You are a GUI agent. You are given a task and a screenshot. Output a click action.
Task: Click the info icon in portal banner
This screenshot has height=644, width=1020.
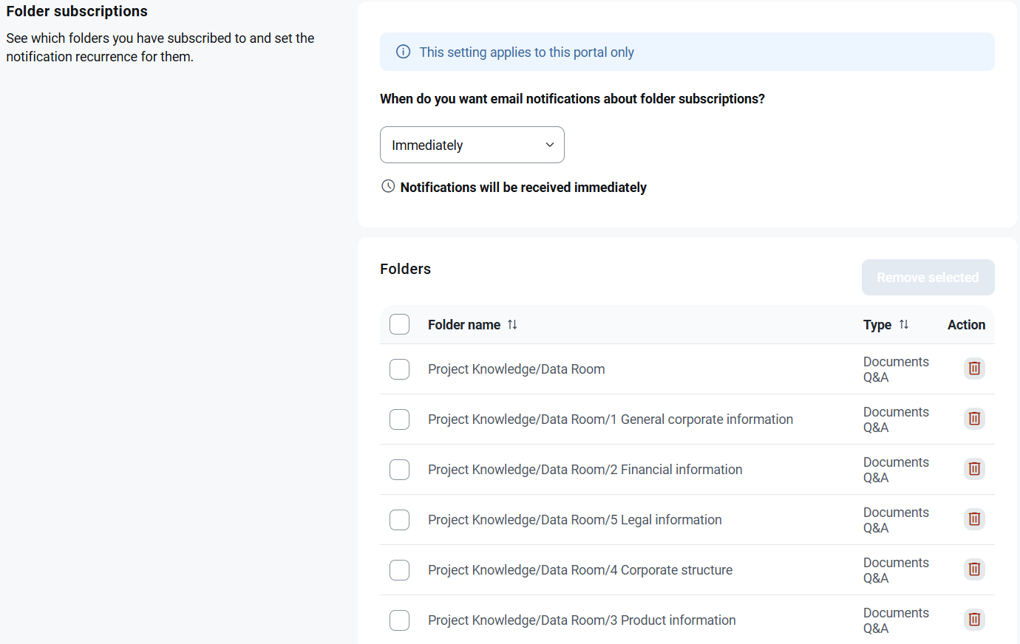pos(403,52)
